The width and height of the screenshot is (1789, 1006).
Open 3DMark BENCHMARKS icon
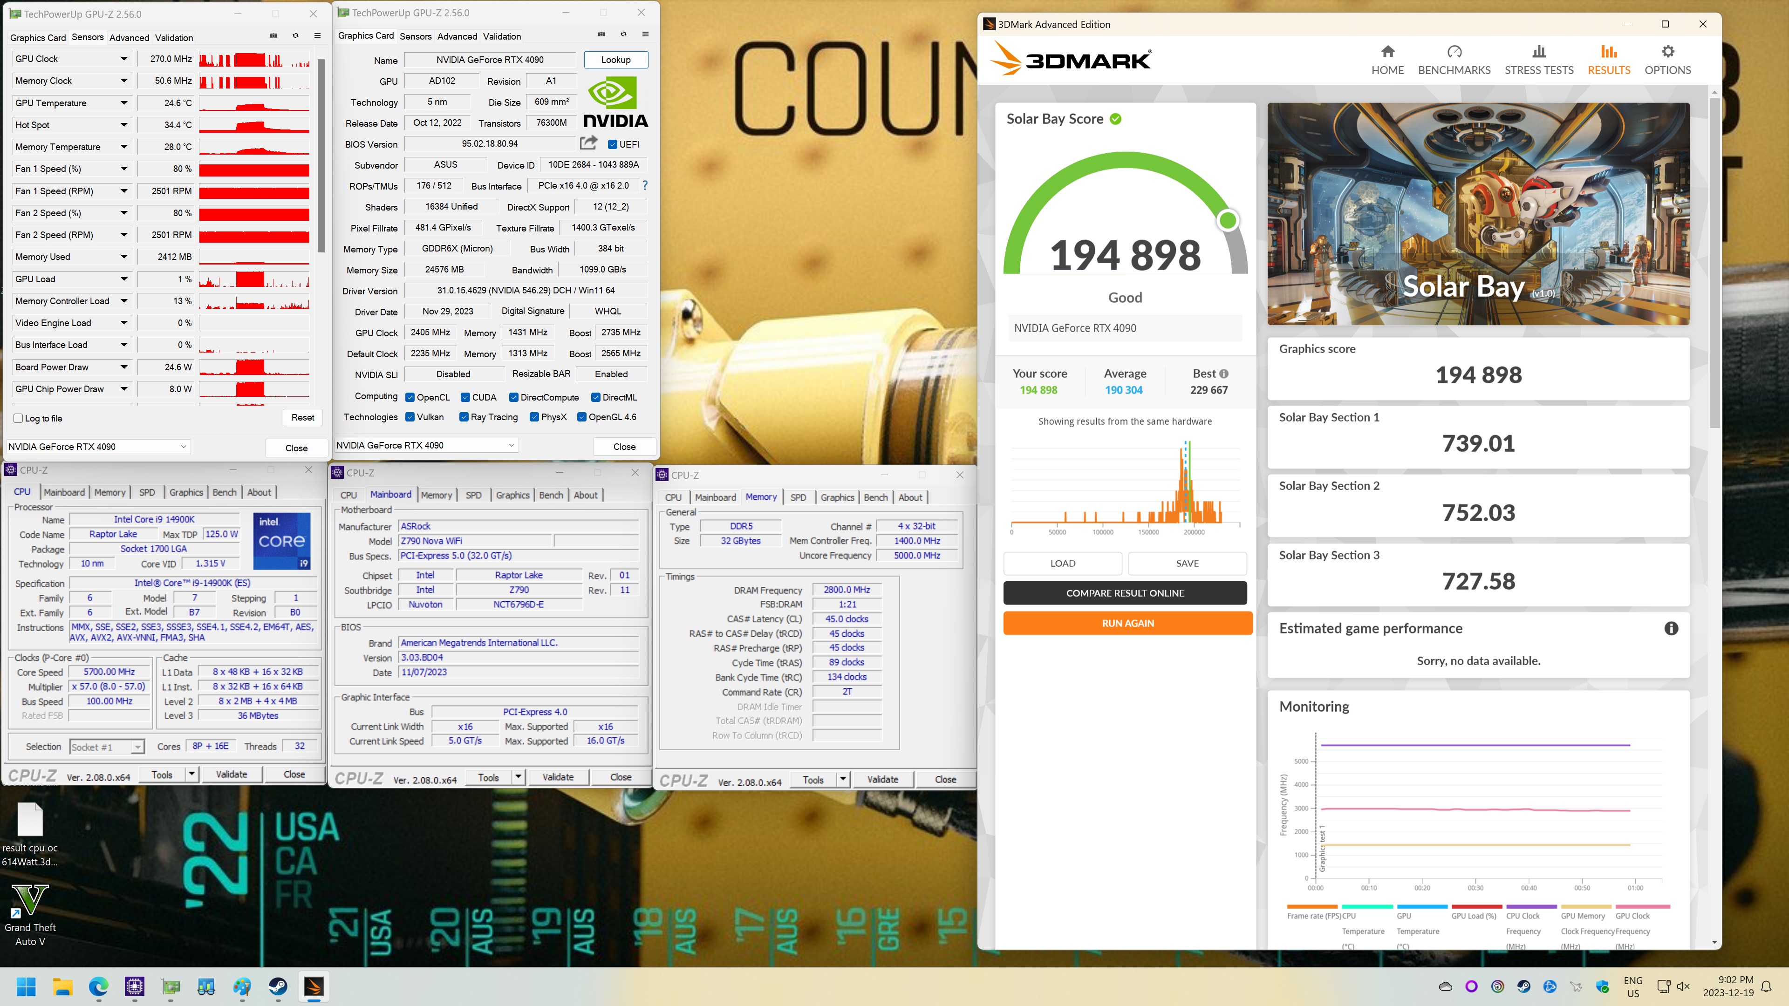point(1454,51)
